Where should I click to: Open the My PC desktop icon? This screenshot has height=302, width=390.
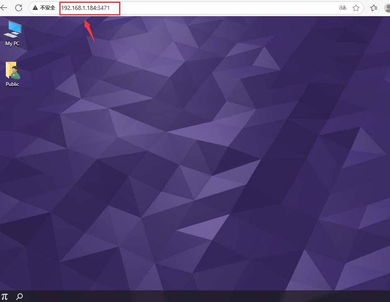coord(12,34)
